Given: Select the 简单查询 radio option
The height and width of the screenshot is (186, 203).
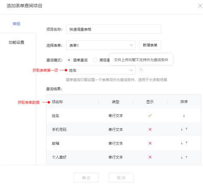Looking at the screenshot, I should [x=69, y=60].
